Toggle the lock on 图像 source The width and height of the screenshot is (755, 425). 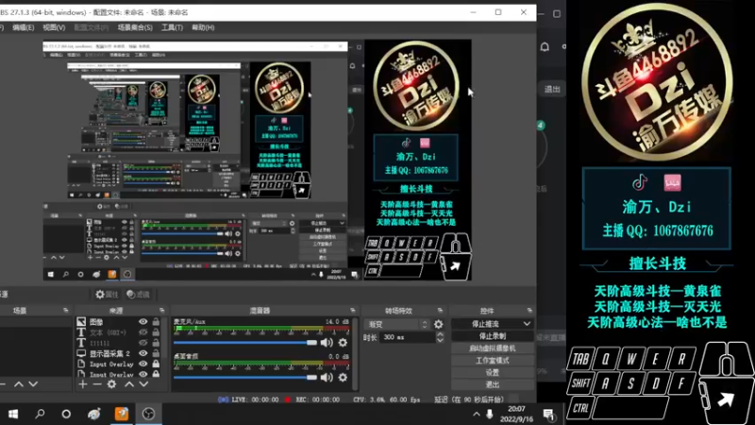pyautogui.click(x=156, y=321)
